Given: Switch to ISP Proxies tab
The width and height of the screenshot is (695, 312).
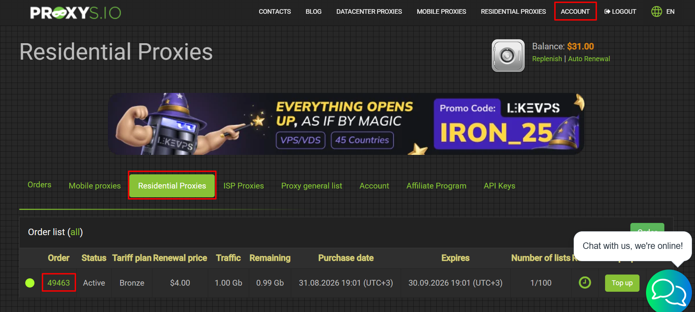Looking at the screenshot, I should (243, 186).
